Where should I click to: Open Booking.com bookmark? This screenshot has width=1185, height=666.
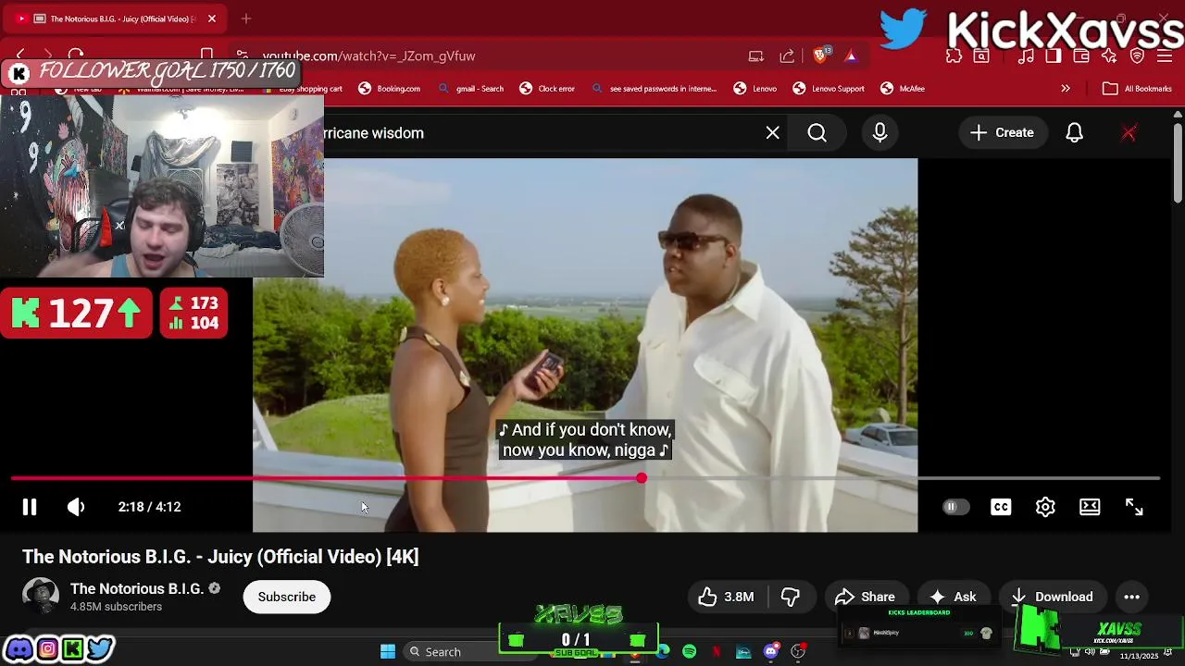tap(390, 89)
